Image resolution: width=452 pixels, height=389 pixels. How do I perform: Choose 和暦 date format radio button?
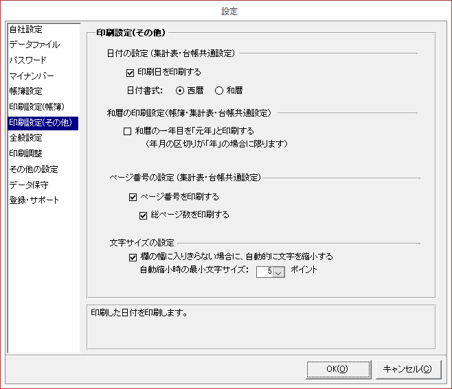(219, 91)
